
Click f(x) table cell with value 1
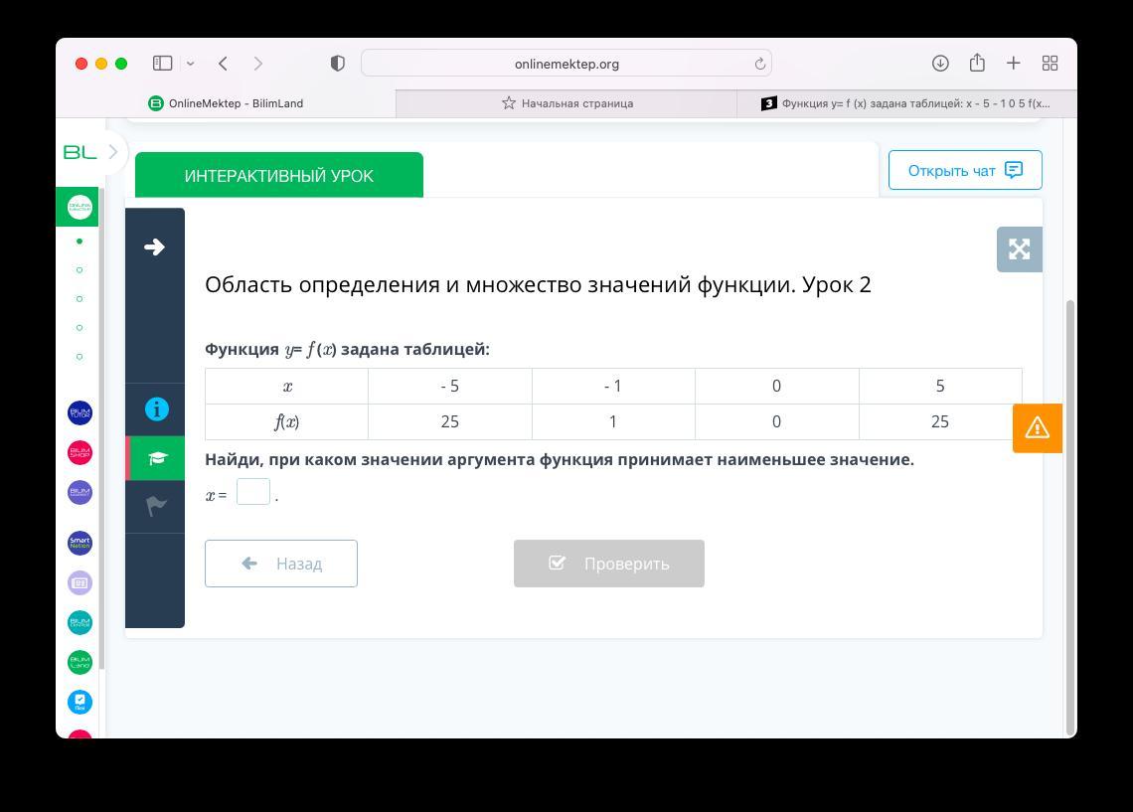point(613,421)
